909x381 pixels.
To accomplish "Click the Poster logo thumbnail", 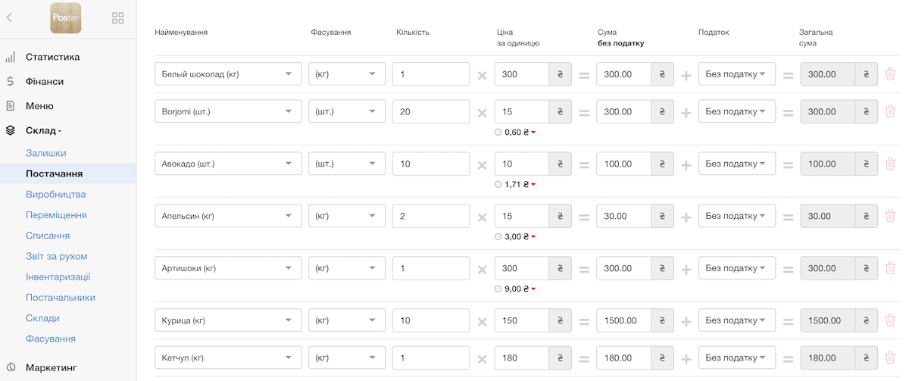I will click(65, 18).
